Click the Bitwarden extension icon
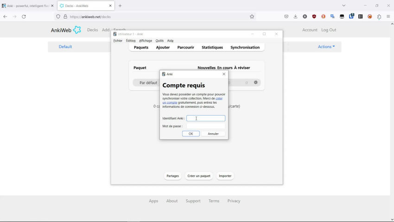 (351, 16)
